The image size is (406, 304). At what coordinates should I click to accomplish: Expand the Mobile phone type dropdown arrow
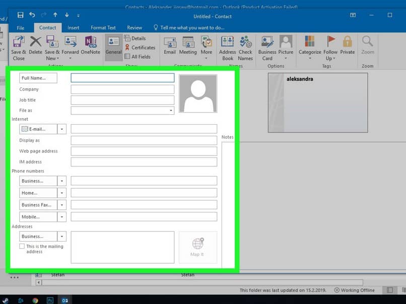[x=62, y=217]
